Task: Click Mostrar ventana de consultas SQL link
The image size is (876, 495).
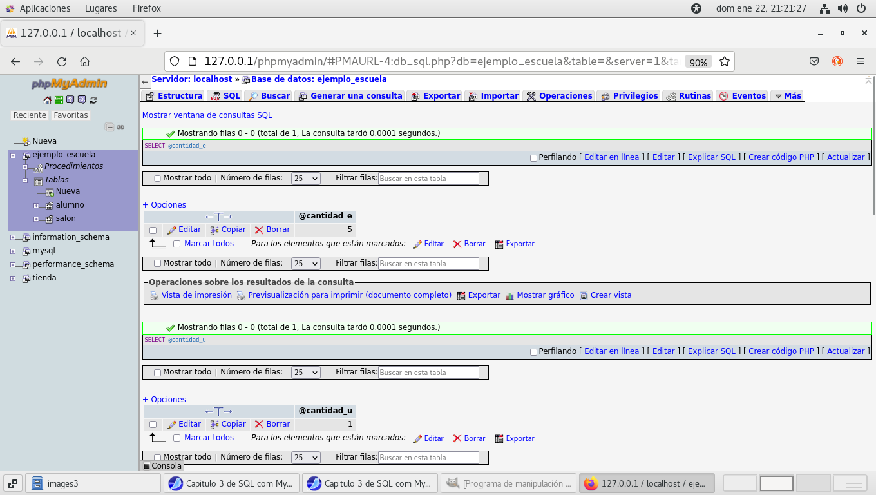Action: pyautogui.click(x=207, y=115)
